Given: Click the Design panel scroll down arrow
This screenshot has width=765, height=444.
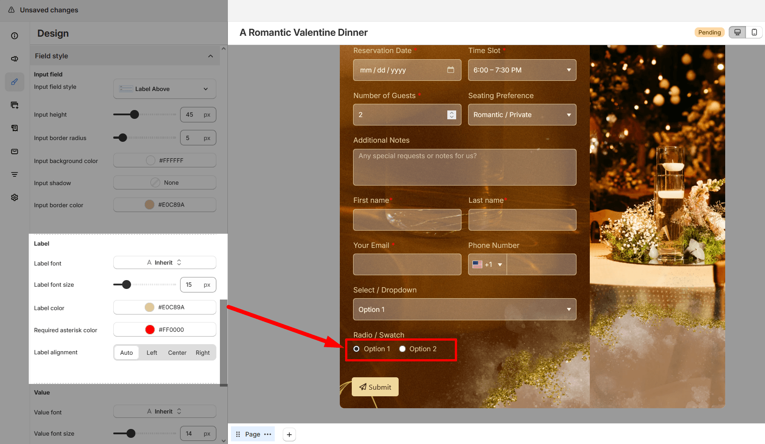Looking at the screenshot, I should coord(223,440).
